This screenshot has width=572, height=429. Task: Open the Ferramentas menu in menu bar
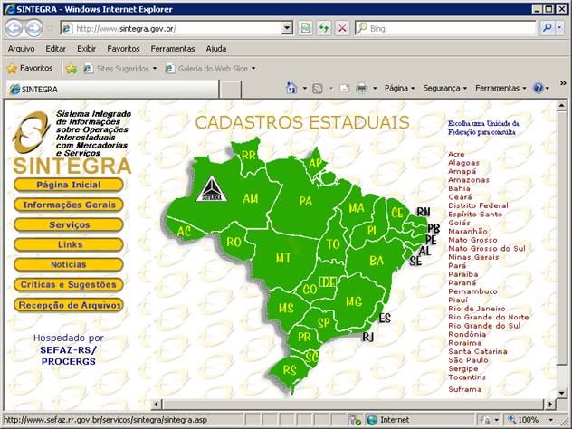[x=173, y=49]
